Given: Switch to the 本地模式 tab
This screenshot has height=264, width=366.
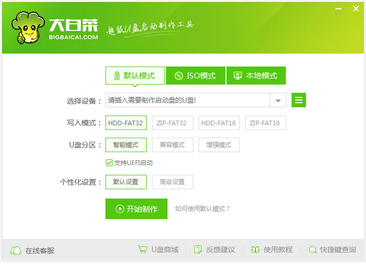Looking at the screenshot, I should point(256,75).
